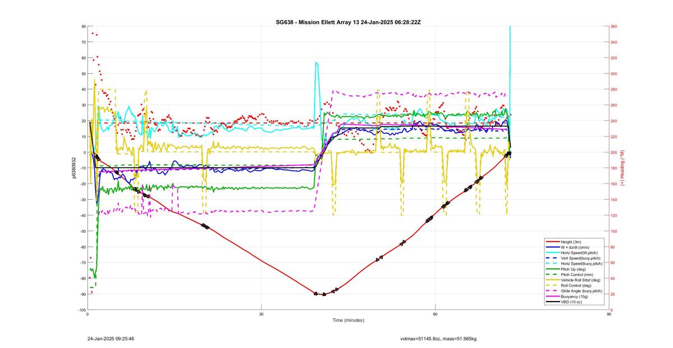Click the right axis tick label '180'
This screenshot has width=673, height=348.
click(x=614, y=168)
